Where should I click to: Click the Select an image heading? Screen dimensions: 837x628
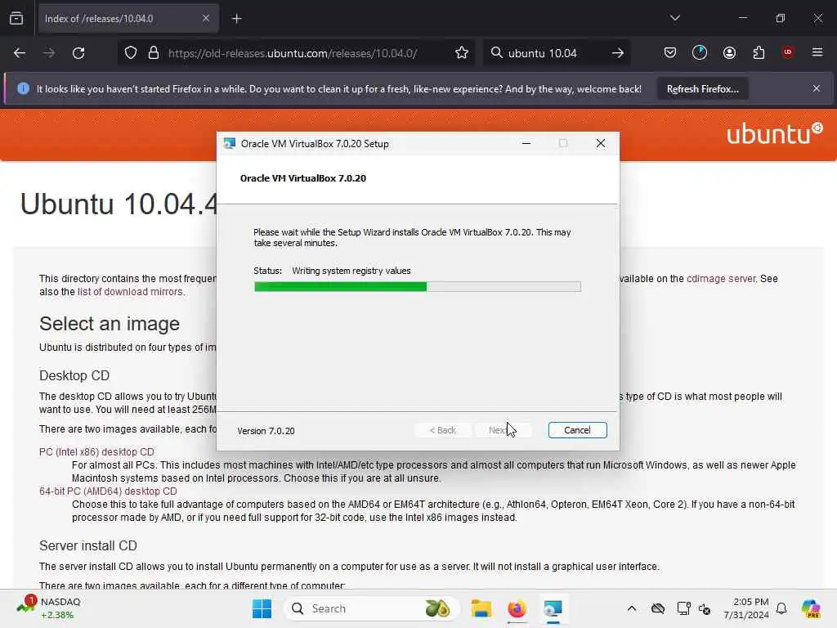click(x=110, y=324)
